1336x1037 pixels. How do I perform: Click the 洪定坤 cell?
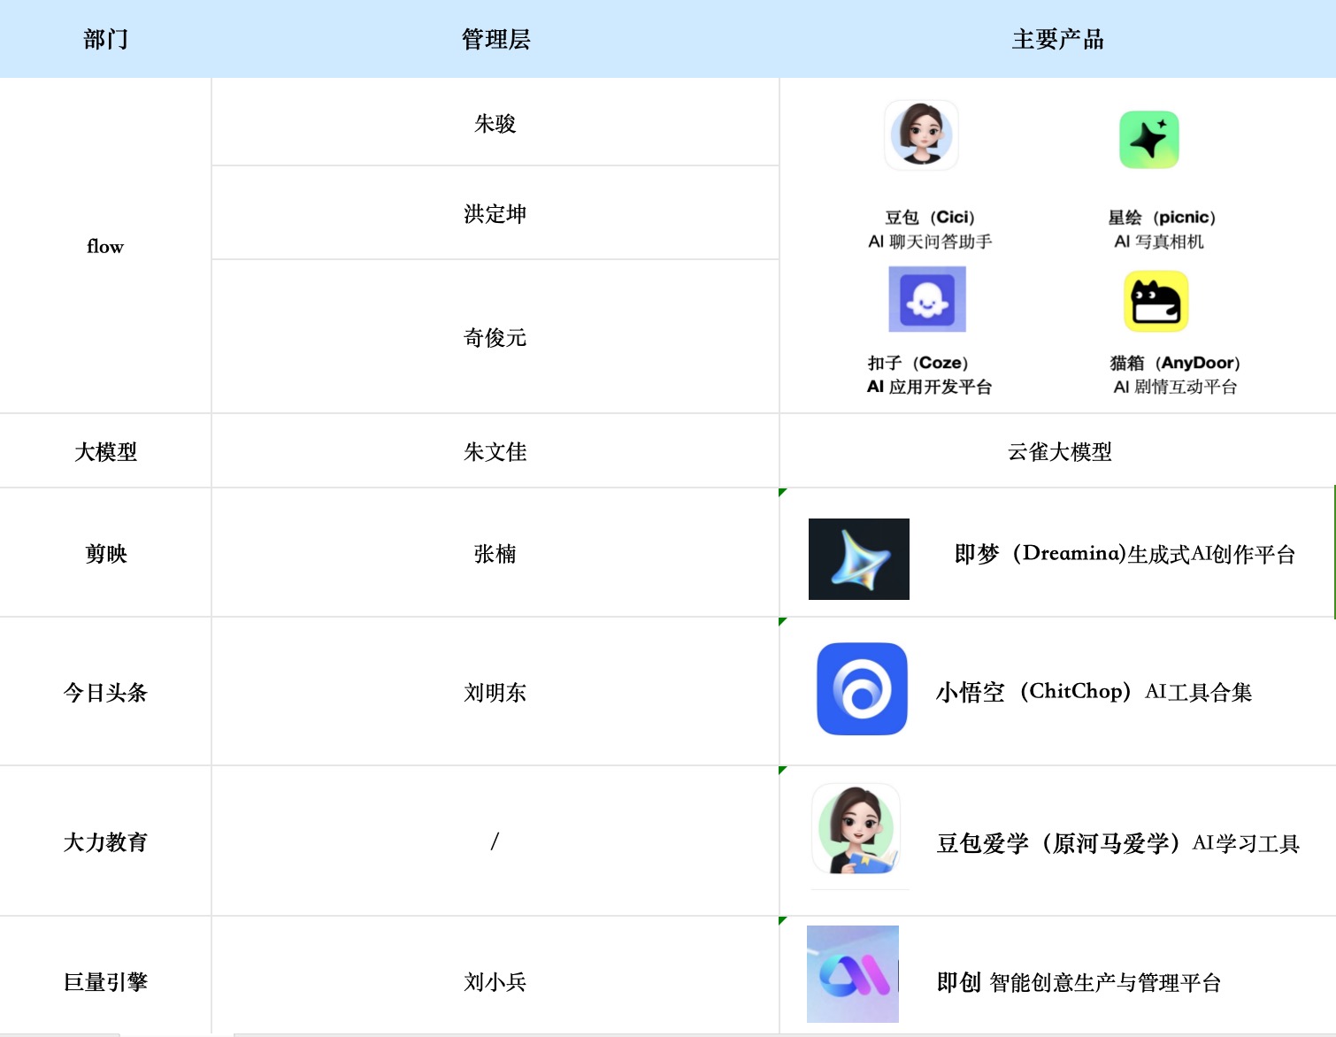coord(495,213)
